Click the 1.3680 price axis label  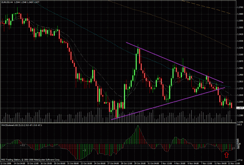coord(239,14)
